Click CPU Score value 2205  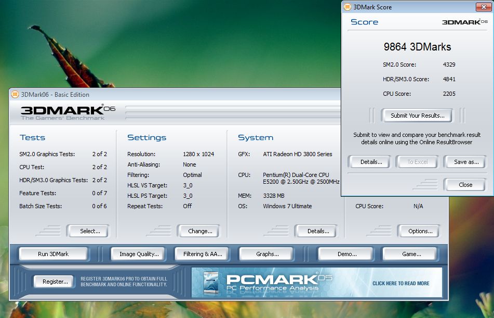coord(449,94)
